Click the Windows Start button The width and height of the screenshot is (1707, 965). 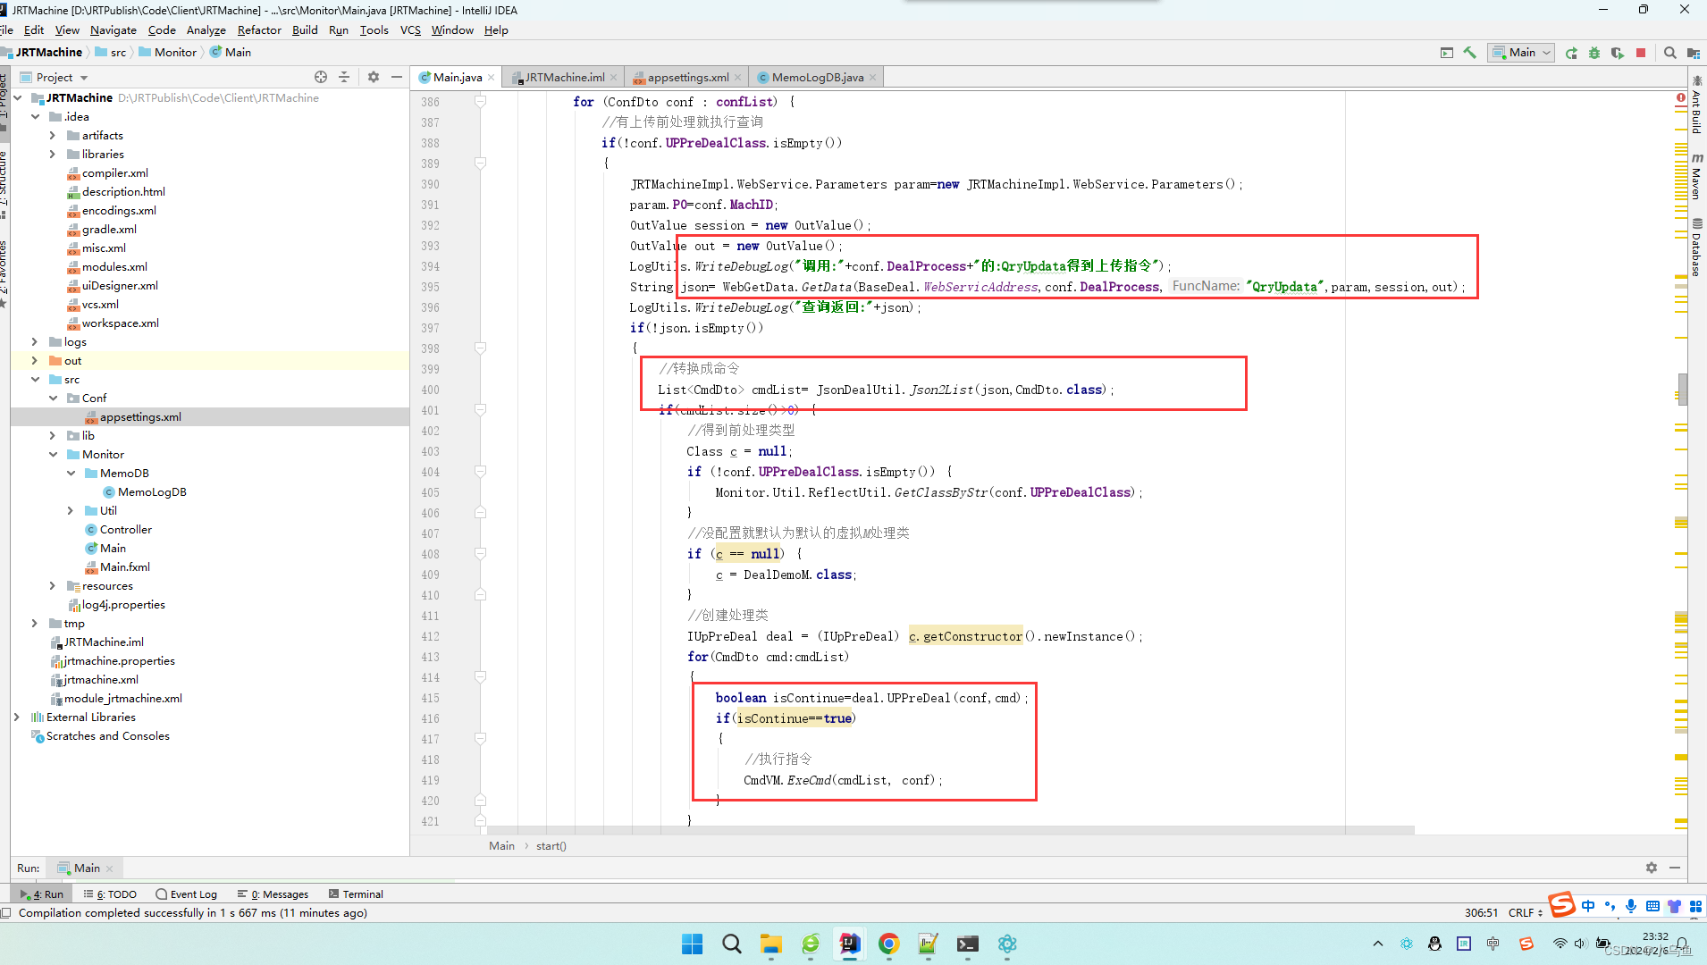[x=692, y=944]
